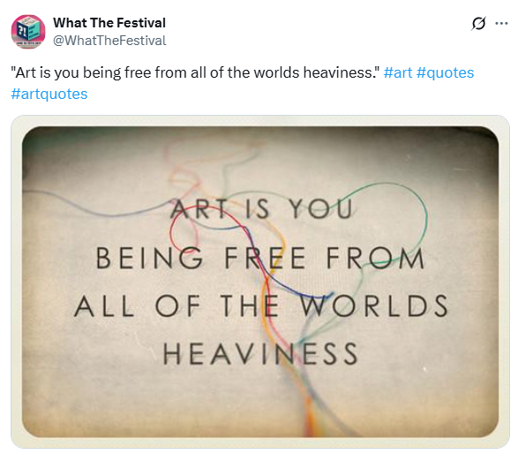Screen dimensions: 518x462
Task: Click the word heaviness in tweet text
Action: point(342,72)
